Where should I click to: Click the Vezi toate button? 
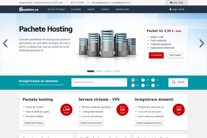(175, 55)
